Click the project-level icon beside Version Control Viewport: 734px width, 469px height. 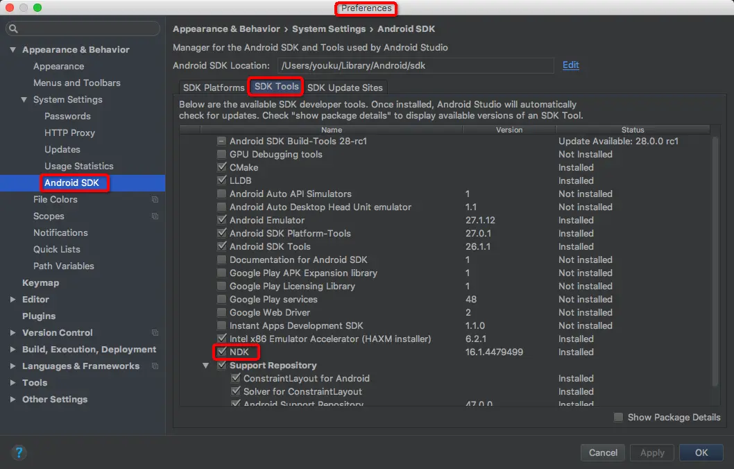[x=155, y=333]
